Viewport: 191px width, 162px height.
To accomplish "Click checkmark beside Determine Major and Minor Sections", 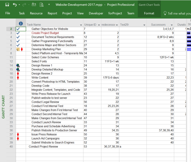I will tap(18, 45).
